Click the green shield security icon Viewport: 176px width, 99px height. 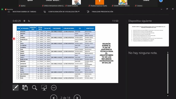2,10
